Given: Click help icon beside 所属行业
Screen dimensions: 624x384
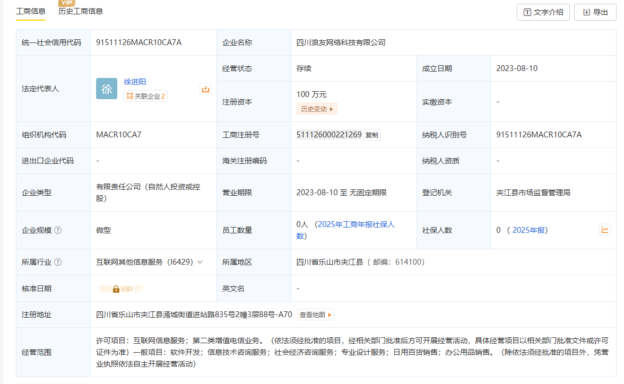Looking at the screenshot, I should pos(58,262).
